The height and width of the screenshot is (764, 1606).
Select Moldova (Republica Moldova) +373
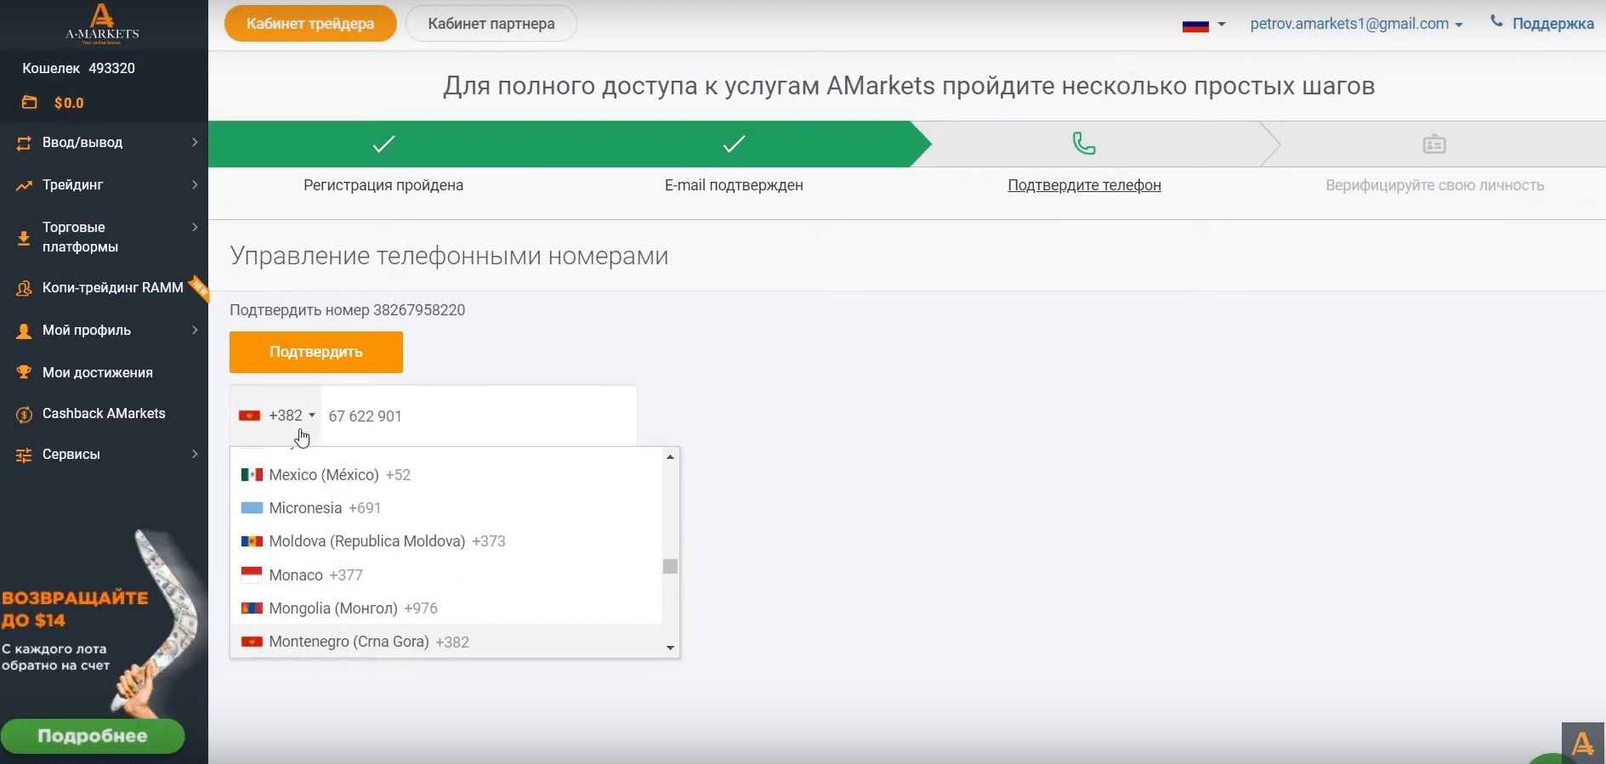pyautogui.click(x=446, y=541)
